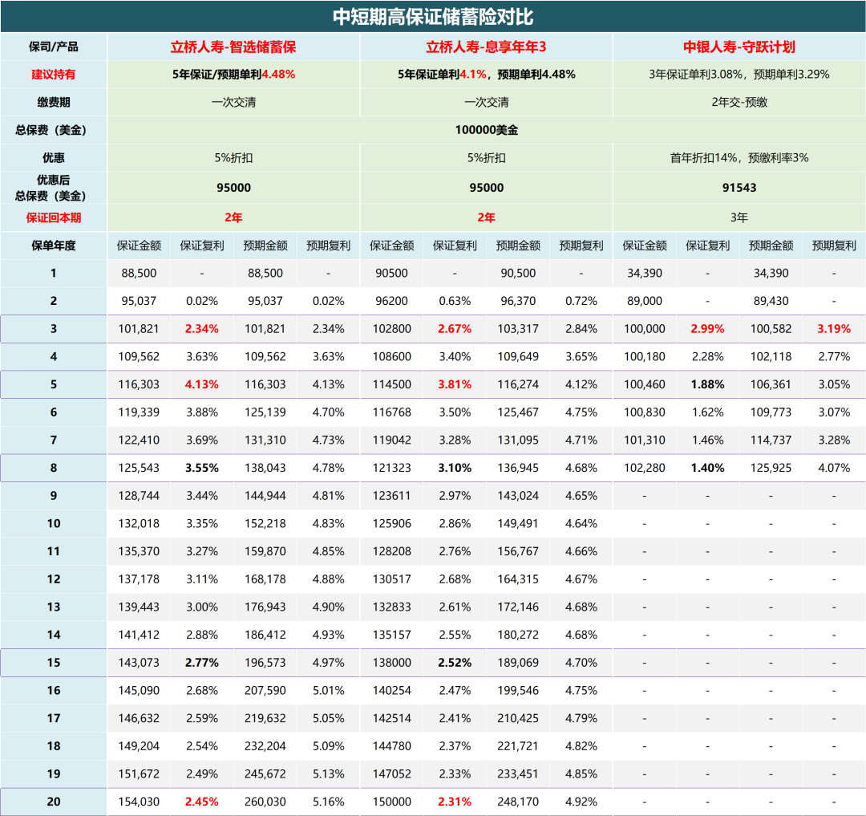Click the 125,925 expected amount cell
Viewport: 866px width, 816px height.
771,468
